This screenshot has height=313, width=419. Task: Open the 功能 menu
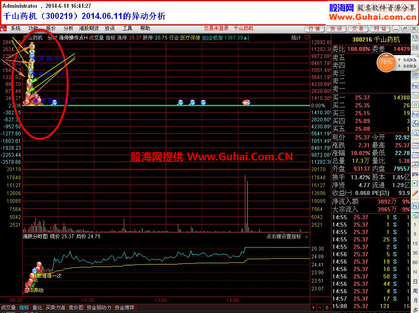pos(33,28)
